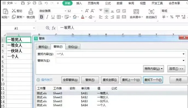Toggle Underline formatting
This screenshot has width=188, height=108.
[53, 17]
